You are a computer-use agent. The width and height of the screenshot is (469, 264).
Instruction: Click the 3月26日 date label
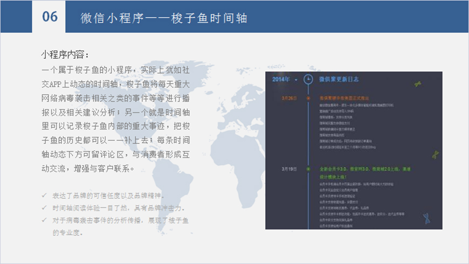tap(289, 98)
